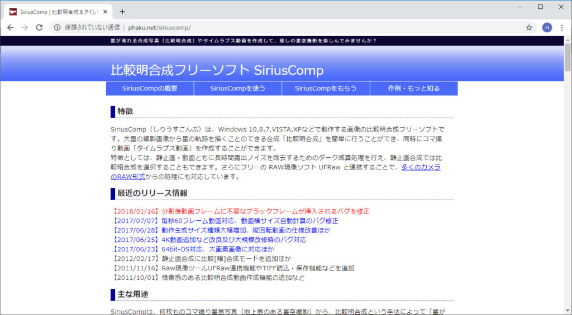Bookmark this page using the star icon
This screenshot has height=315, width=572.
528,27
